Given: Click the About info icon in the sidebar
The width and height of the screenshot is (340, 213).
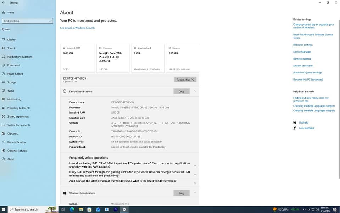Looking at the screenshot, I should 3,159.
